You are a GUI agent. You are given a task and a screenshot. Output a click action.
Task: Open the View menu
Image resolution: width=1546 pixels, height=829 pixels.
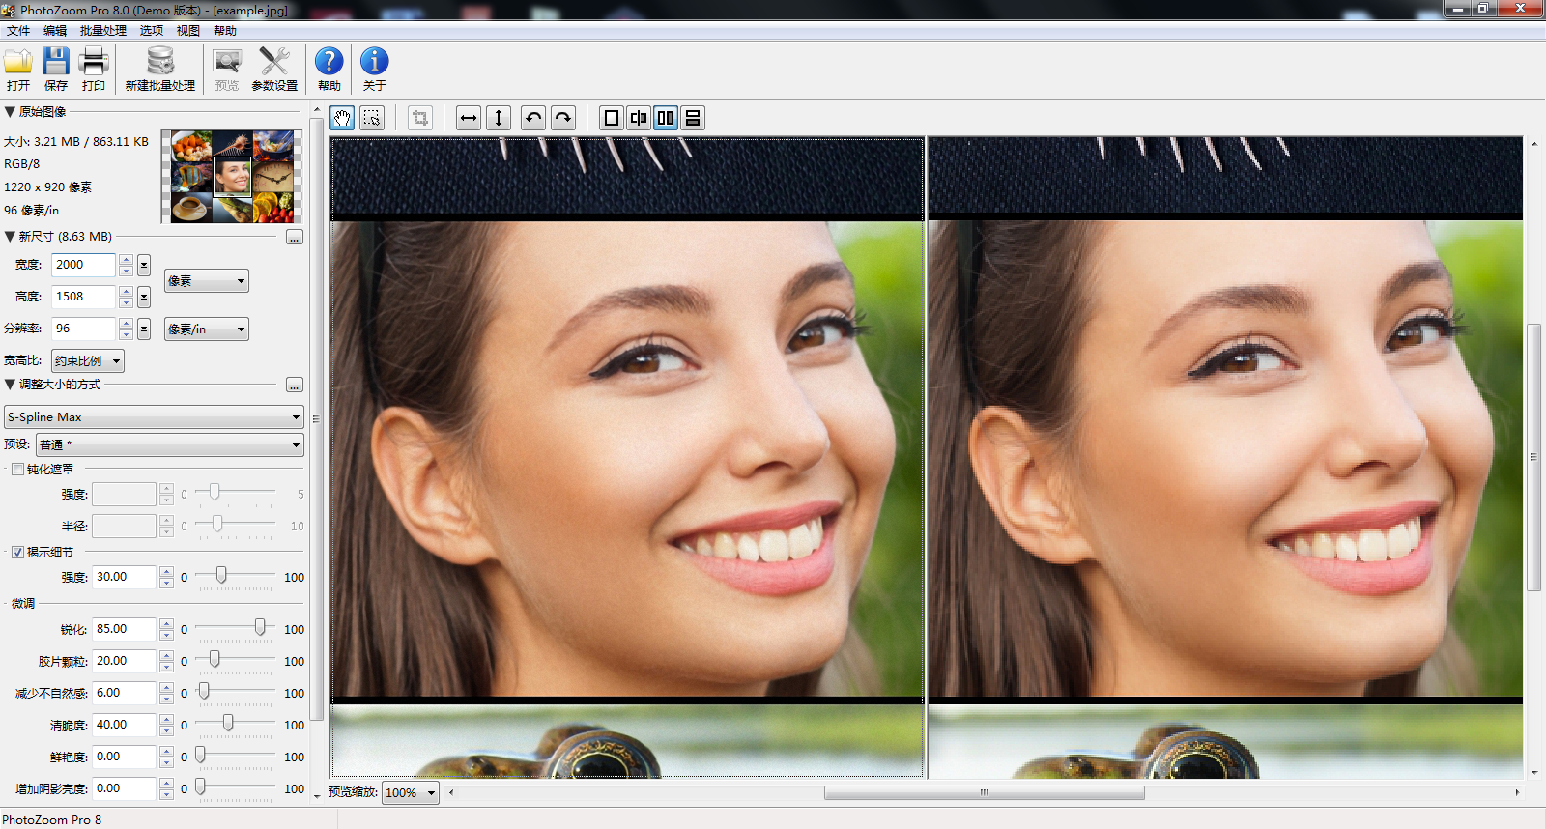(x=187, y=31)
